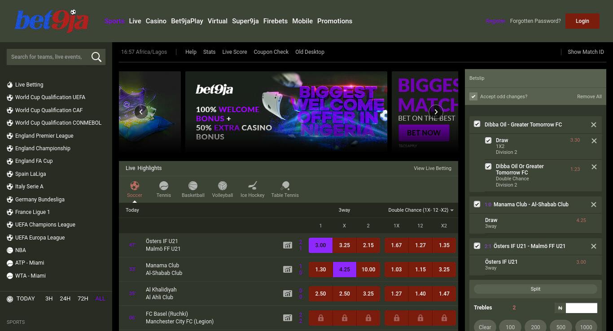Remove Manama Club - Al-Shabab Club from betslip
The height and width of the screenshot is (331, 613).
pos(594,205)
